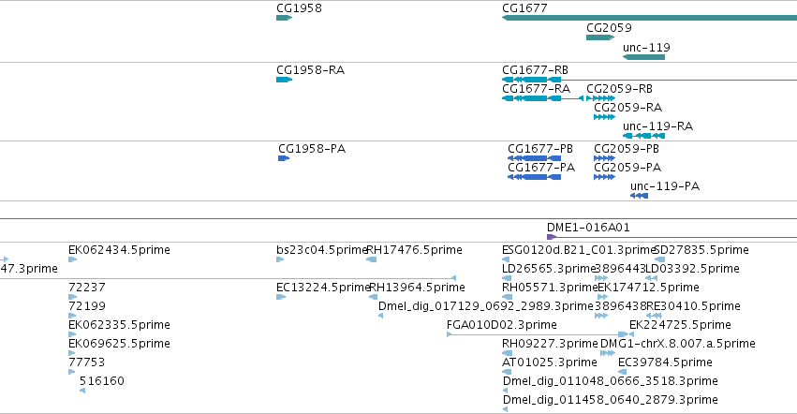Click the FGA010D02.3prime EST span line

[540, 334]
